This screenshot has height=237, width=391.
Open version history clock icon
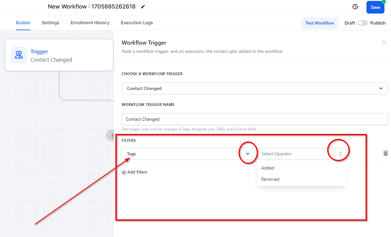355,7
